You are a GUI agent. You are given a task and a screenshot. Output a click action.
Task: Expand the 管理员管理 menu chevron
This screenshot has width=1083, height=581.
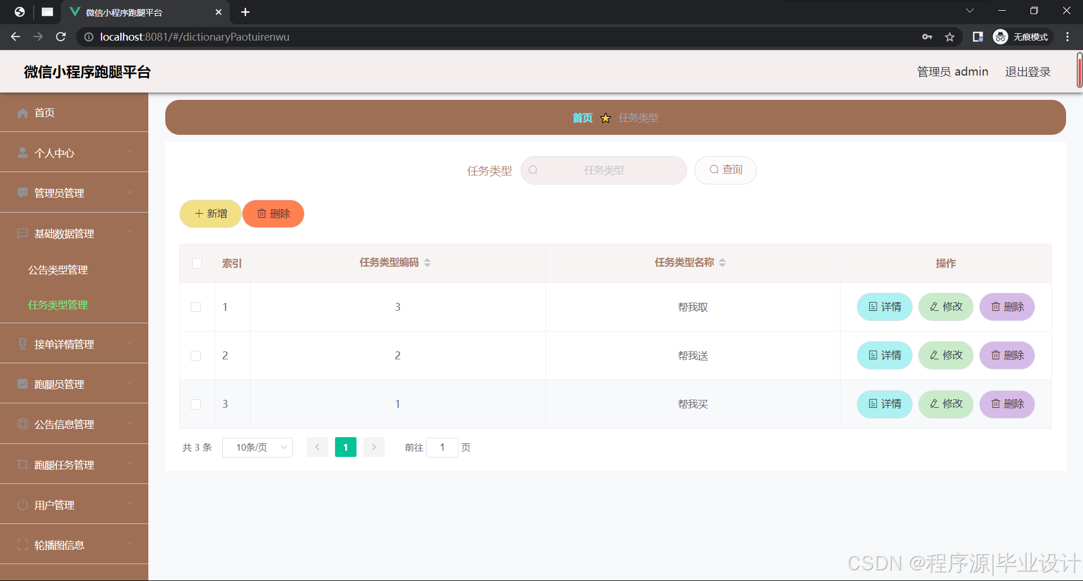[x=130, y=192]
